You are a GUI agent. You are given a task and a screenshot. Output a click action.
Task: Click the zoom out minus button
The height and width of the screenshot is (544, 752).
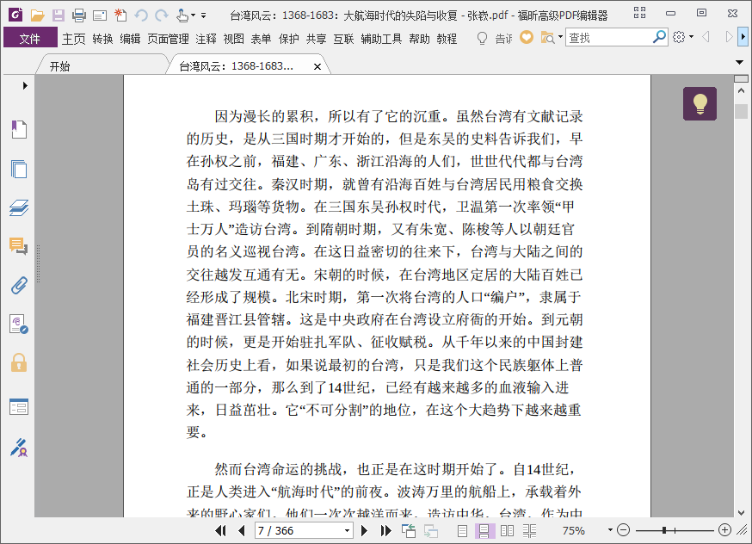[x=623, y=530]
